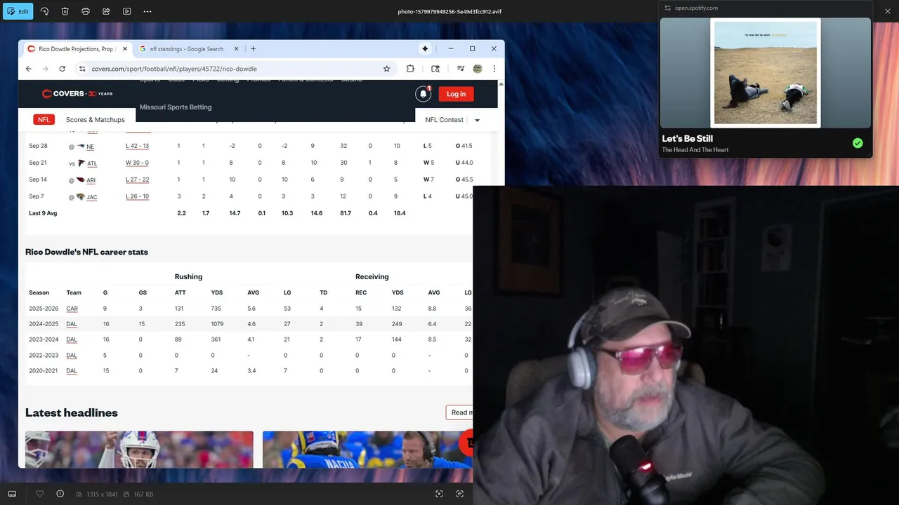The image size is (899, 505).
Task: Click the Let's Be Still song title
Action: click(x=687, y=138)
